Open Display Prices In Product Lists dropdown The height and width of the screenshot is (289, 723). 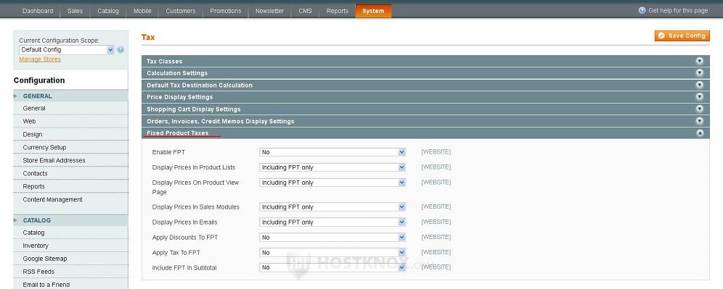332,167
